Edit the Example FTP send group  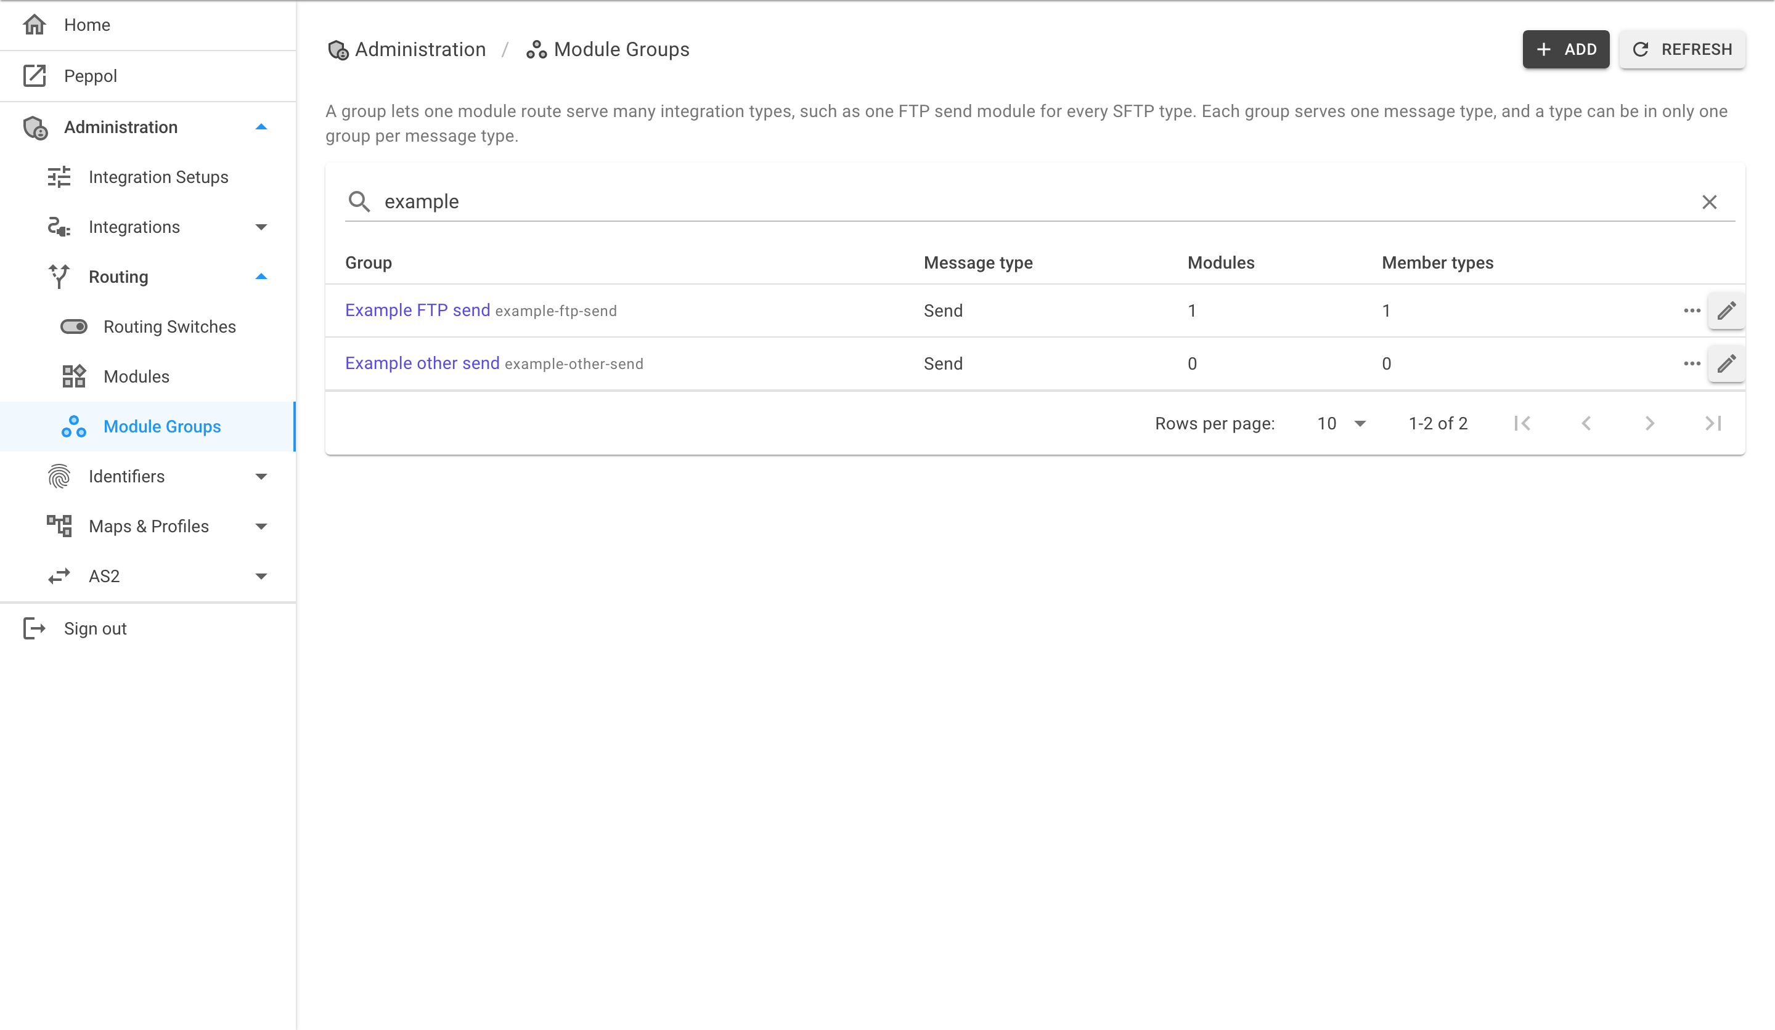click(x=1726, y=310)
